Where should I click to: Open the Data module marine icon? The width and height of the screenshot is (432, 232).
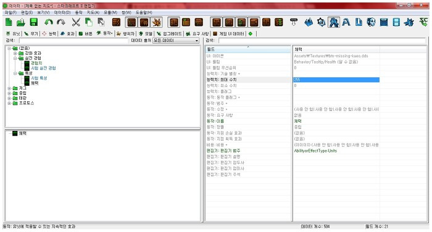pos(334,22)
